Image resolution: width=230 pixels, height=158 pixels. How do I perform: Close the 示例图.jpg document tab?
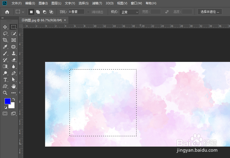(x=65, y=20)
